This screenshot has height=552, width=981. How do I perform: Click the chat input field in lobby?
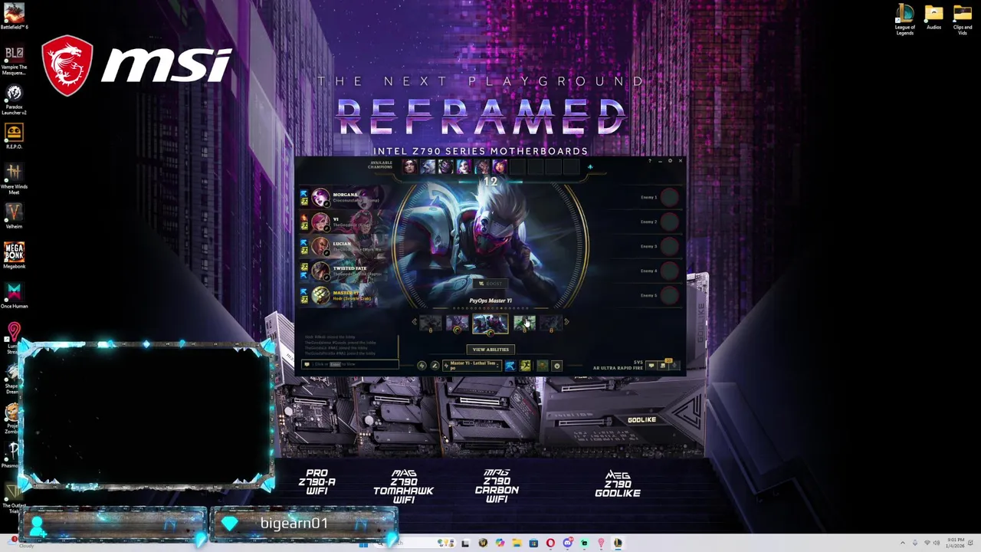click(x=349, y=364)
